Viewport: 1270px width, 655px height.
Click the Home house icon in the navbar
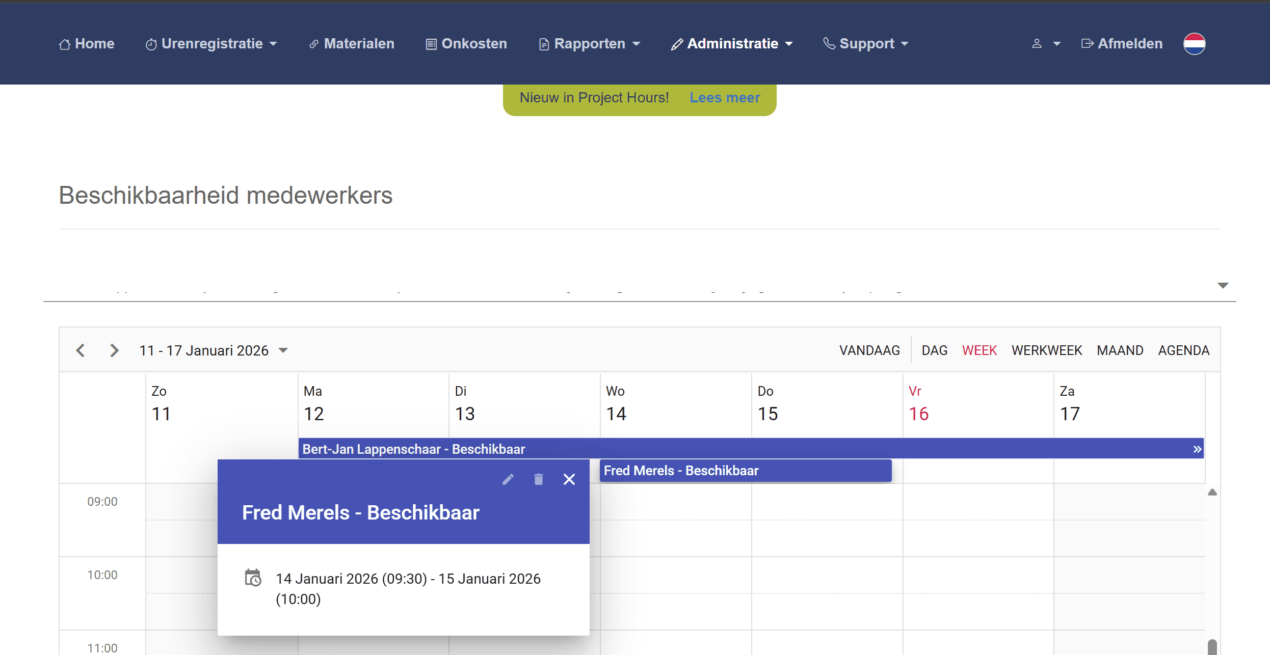click(x=64, y=43)
